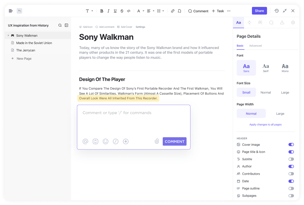Screen dimensions: 304x205
Task: Open the text alignment dropdown
Action: pos(150,11)
